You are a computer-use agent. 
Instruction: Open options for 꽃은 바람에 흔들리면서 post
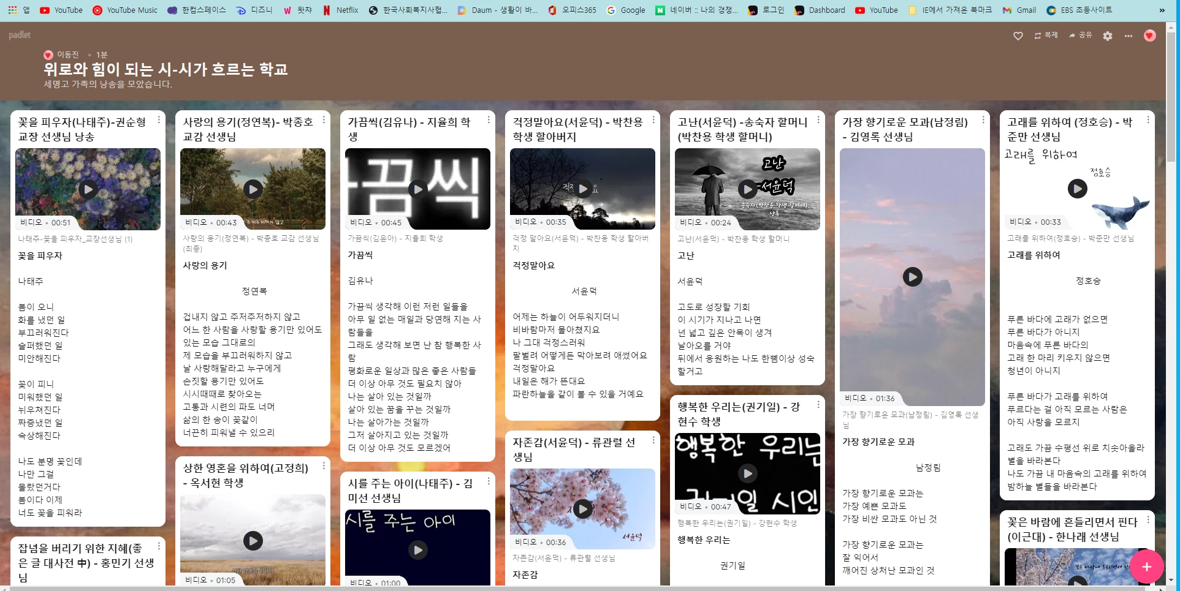coord(1148,520)
